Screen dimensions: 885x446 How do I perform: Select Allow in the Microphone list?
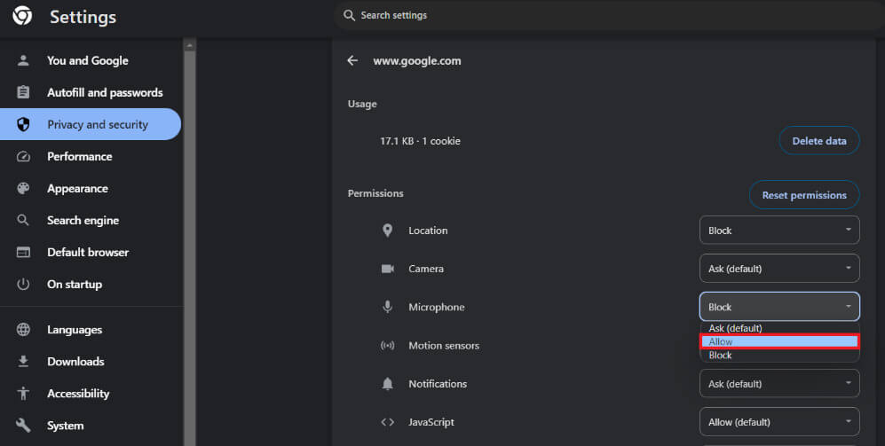[x=779, y=341]
